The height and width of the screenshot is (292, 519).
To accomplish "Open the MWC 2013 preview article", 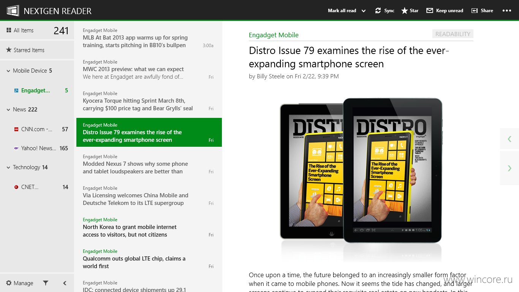I will point(148,69).
